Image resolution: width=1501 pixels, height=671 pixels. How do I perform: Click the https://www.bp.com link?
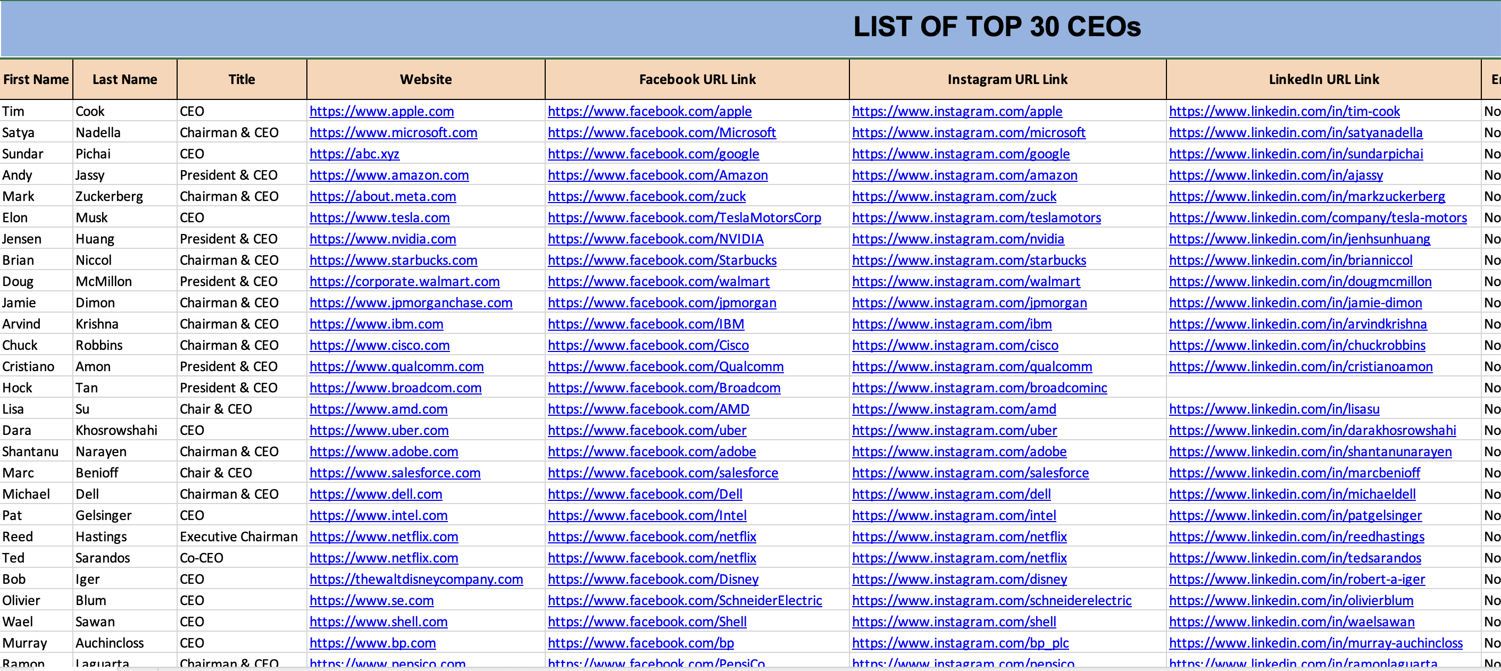pyautogui.click(x=372, y=643)
